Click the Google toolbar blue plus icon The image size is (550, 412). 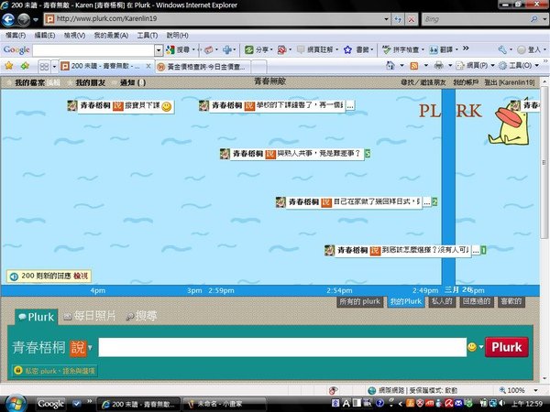click(x=227, y=49)
